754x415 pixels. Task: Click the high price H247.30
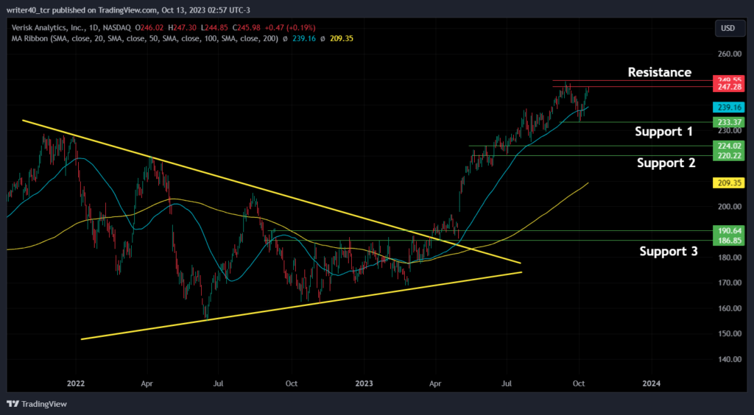pyautogui.click(x=183, y=28)
